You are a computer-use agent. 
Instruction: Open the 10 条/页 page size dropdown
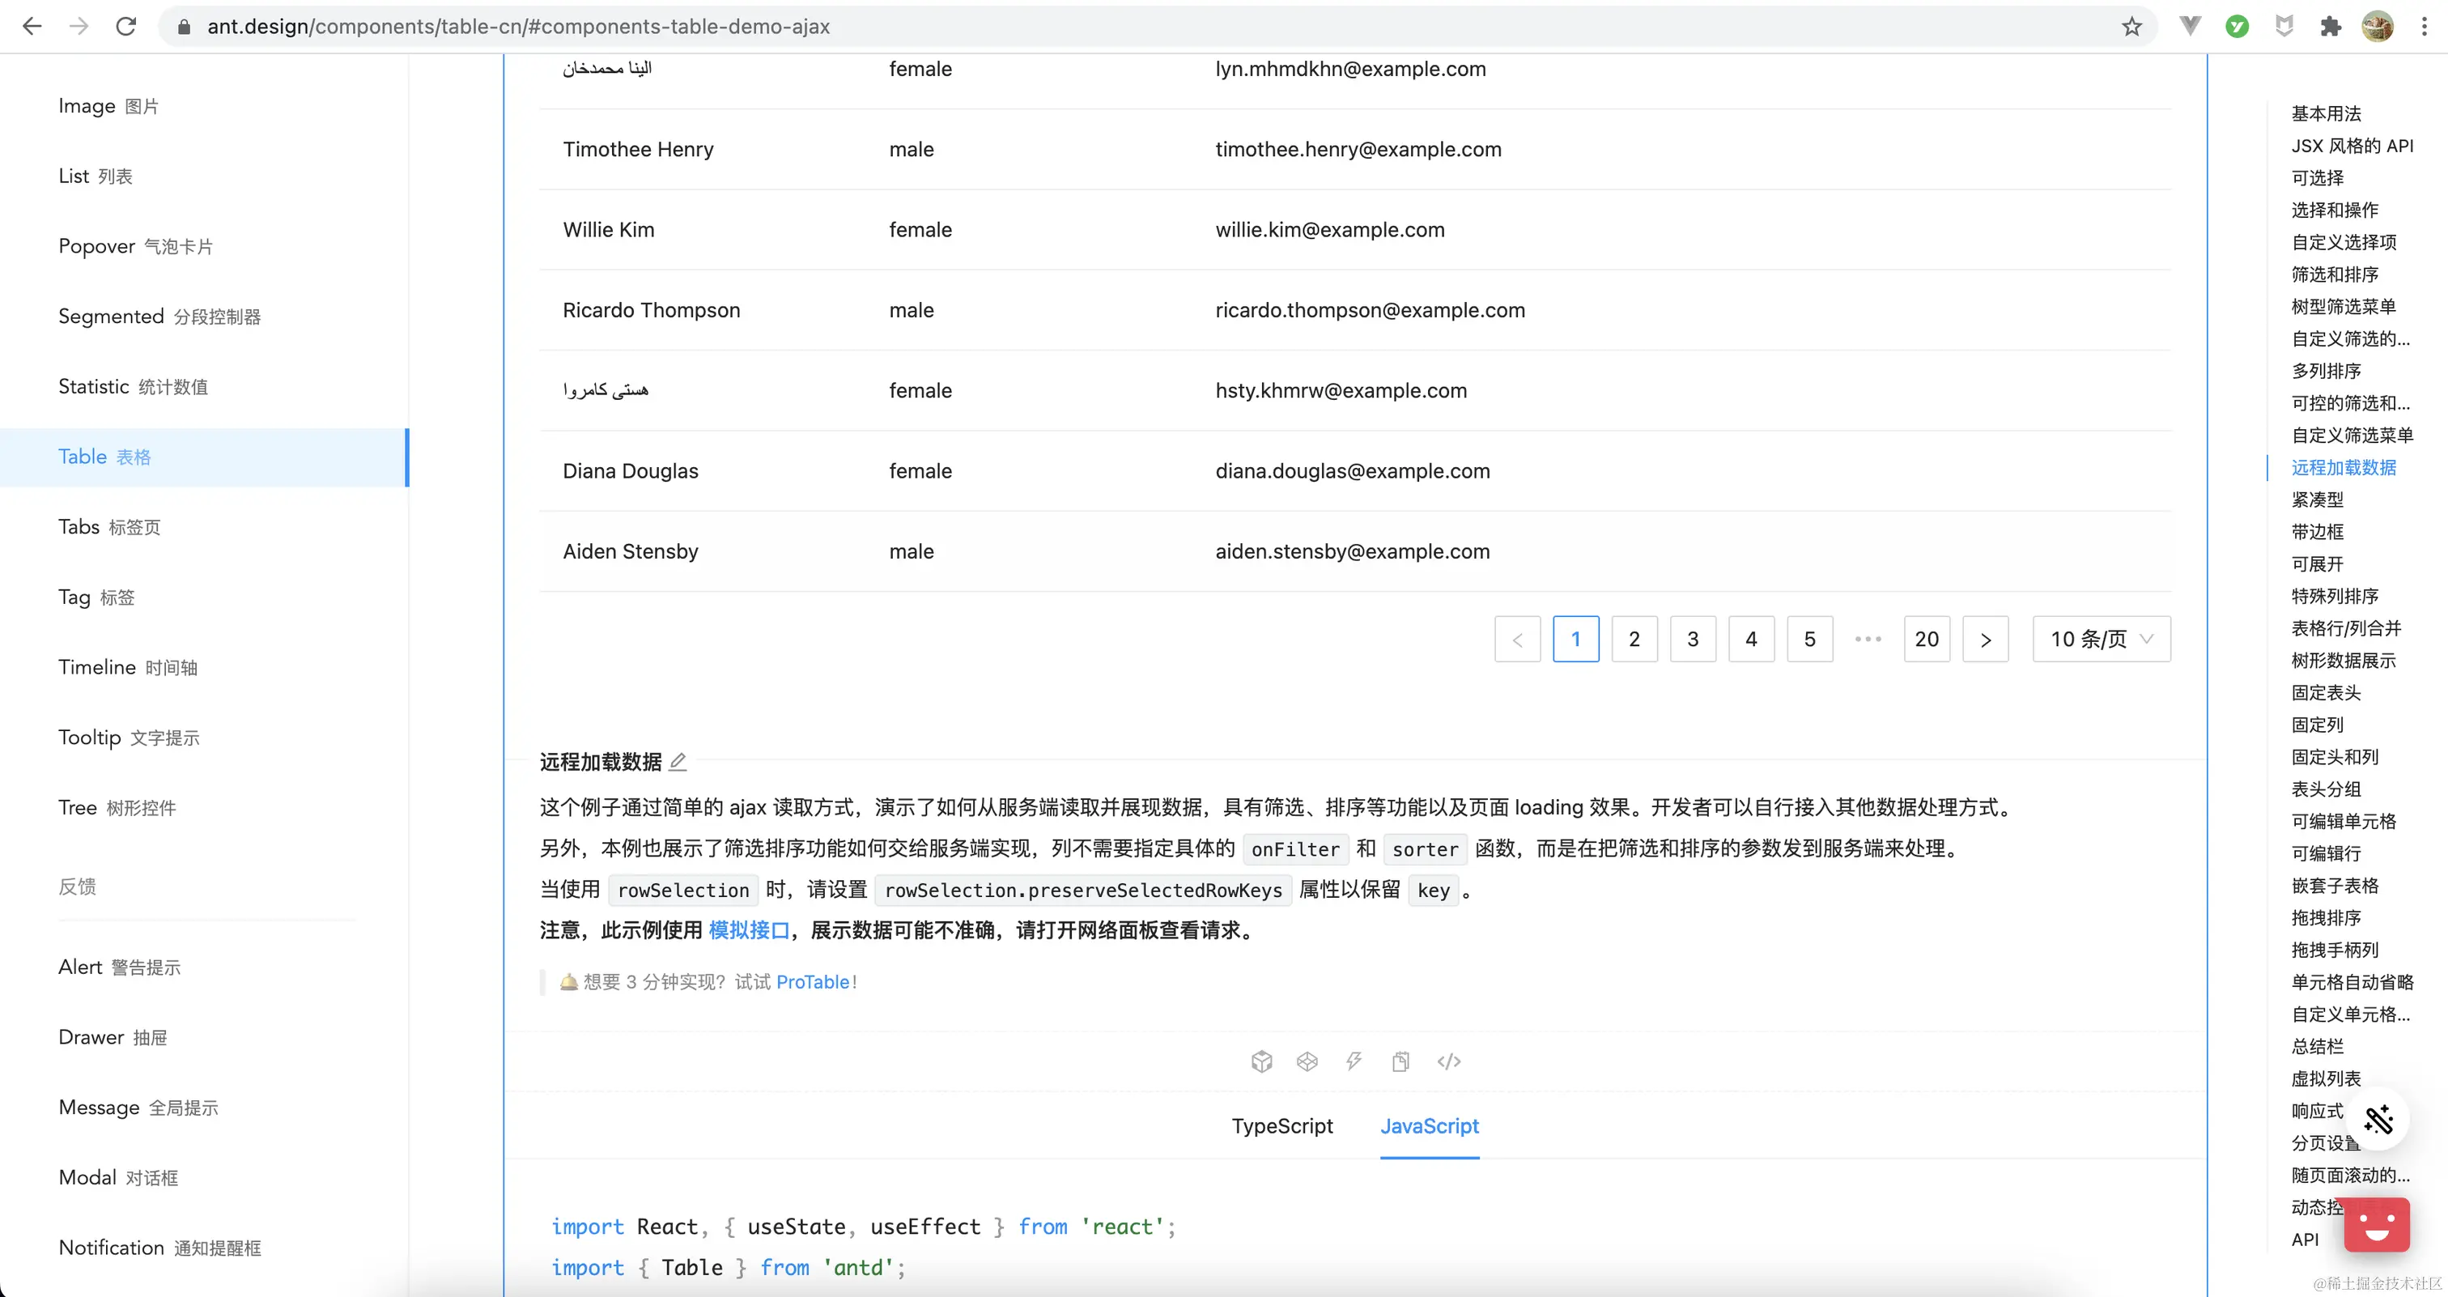(x=2102, y=639)
